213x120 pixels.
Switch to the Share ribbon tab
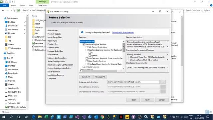point(22,5)
